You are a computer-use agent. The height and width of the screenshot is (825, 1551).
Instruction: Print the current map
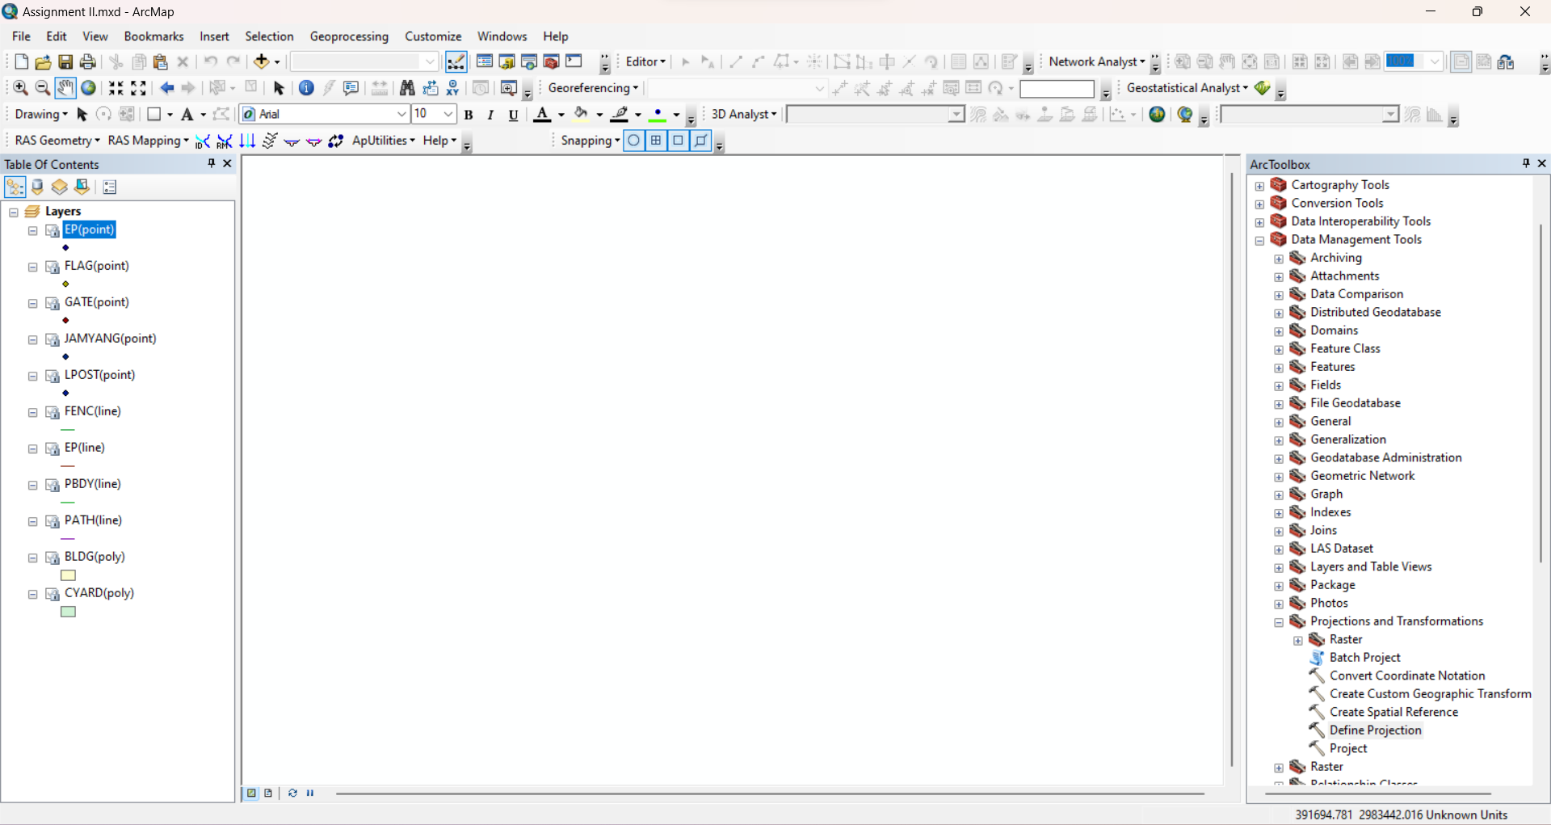pyautogui.click(x=88, y=62)
